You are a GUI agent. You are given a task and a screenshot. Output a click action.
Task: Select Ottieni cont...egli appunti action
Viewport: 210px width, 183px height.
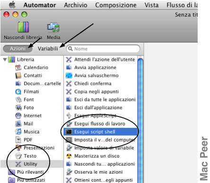pyautogui.click(x=101, y=180)
